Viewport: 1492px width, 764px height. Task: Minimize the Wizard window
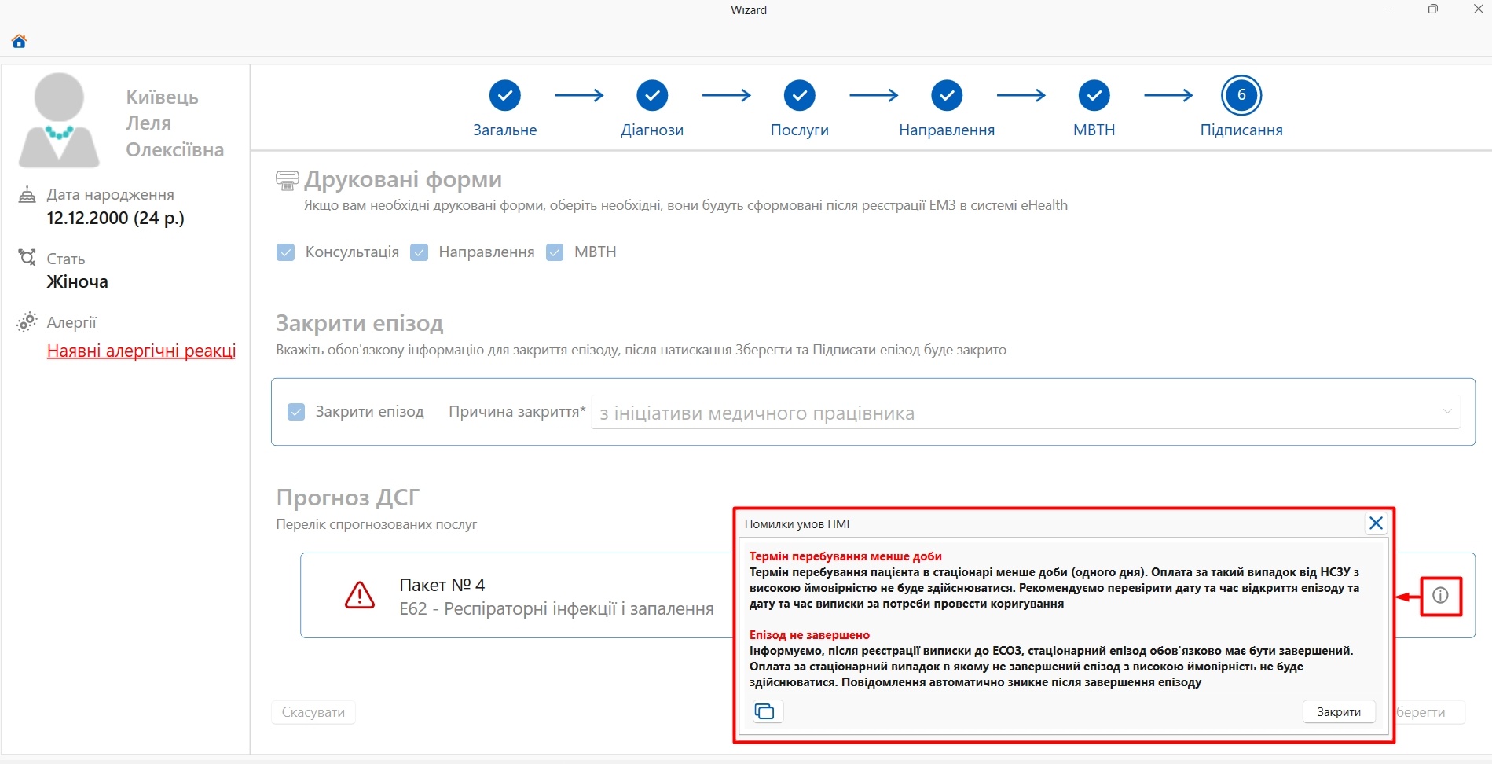1388,9
